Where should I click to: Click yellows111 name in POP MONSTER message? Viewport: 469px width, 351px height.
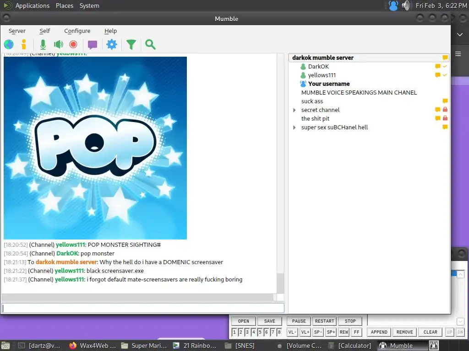click(x=70, y=245)
